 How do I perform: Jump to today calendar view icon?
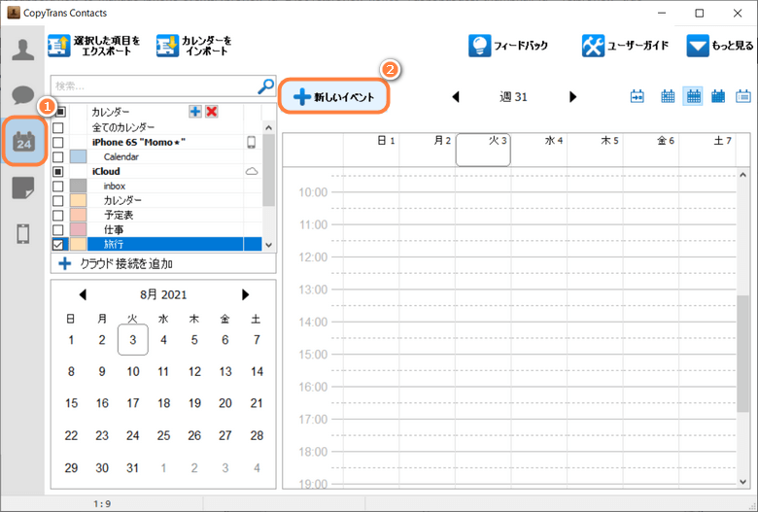tap(637, 97)
